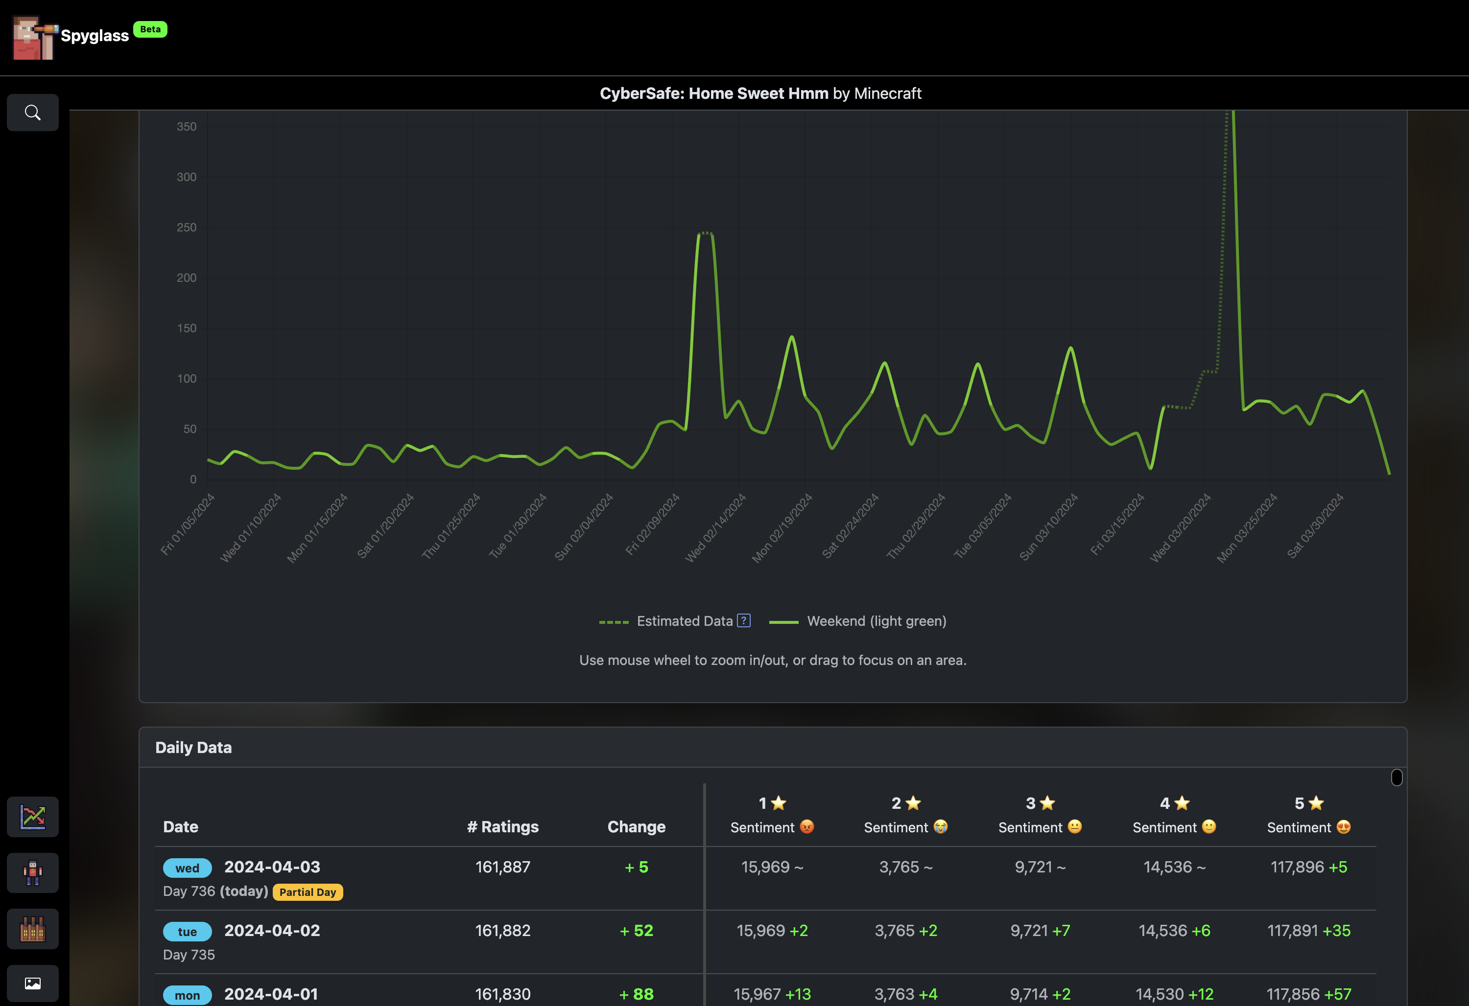Screen dimensions: 1469x1006
Task: Open the image gallery sidebar icon
Action: tap(33, 983)
